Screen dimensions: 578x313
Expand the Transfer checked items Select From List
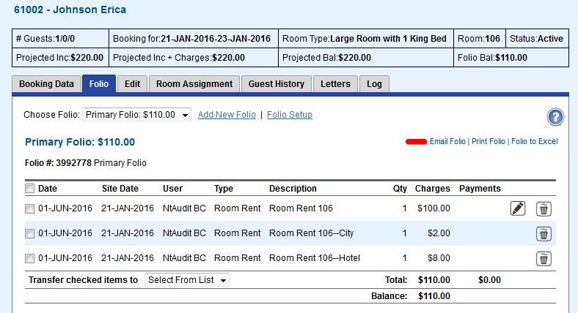pos(187,280)
